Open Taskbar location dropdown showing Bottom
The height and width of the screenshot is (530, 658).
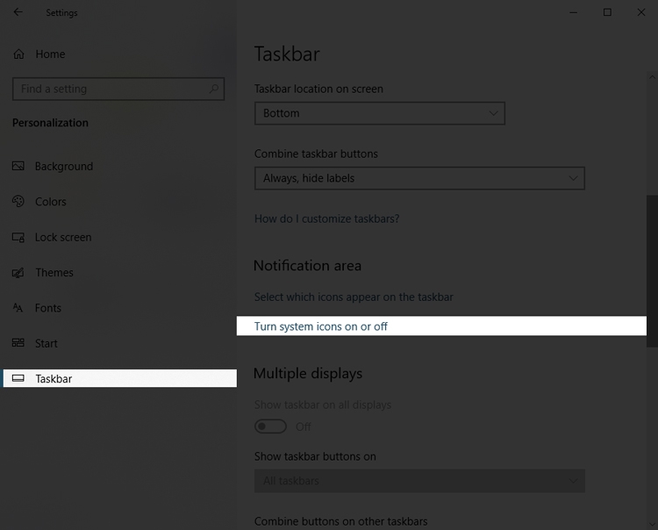pyautogui.click(x=379, y=113)
